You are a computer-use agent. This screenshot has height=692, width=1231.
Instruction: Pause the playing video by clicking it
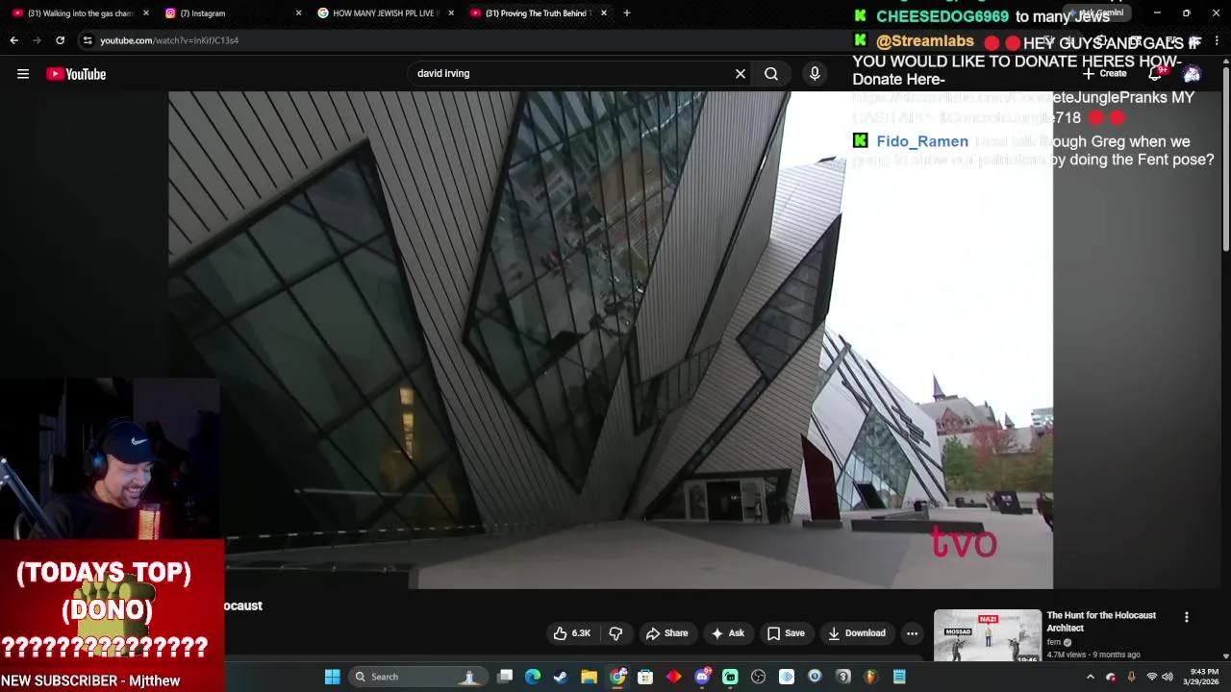pyautogui.click(x=611, y=339)
